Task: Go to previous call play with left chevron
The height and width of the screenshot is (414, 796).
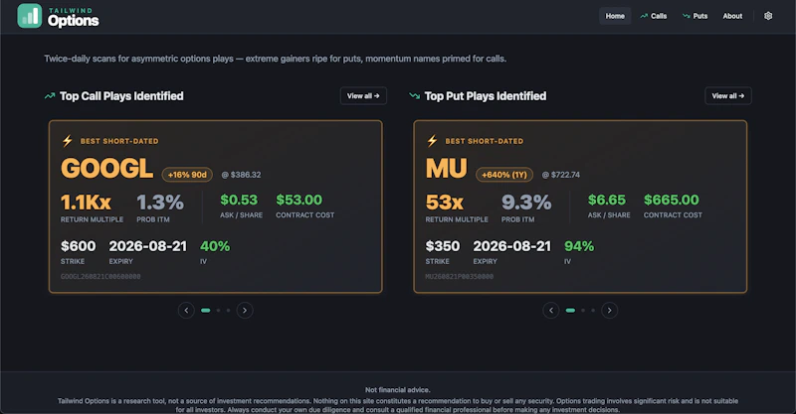Action: click(186, 310)
